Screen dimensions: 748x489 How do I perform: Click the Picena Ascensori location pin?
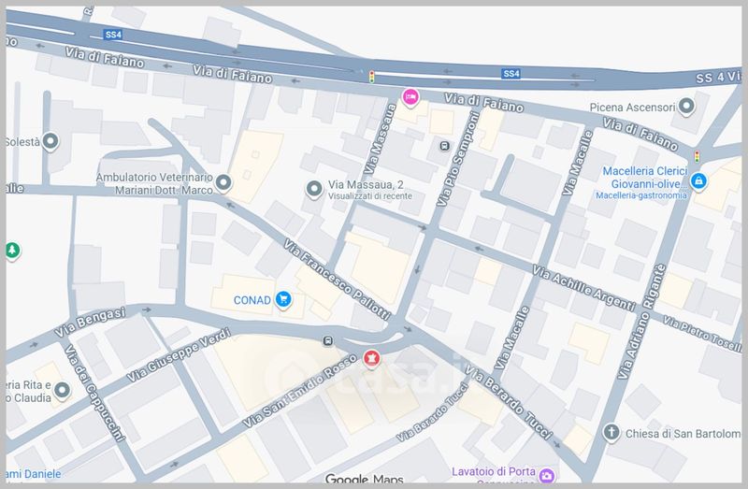pyautogui.click(x=688, y=108)
